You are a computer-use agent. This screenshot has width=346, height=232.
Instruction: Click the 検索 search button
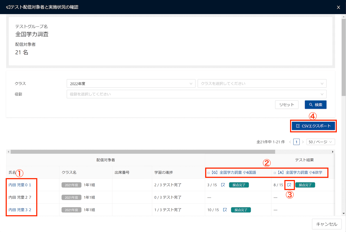click(315, 105)
